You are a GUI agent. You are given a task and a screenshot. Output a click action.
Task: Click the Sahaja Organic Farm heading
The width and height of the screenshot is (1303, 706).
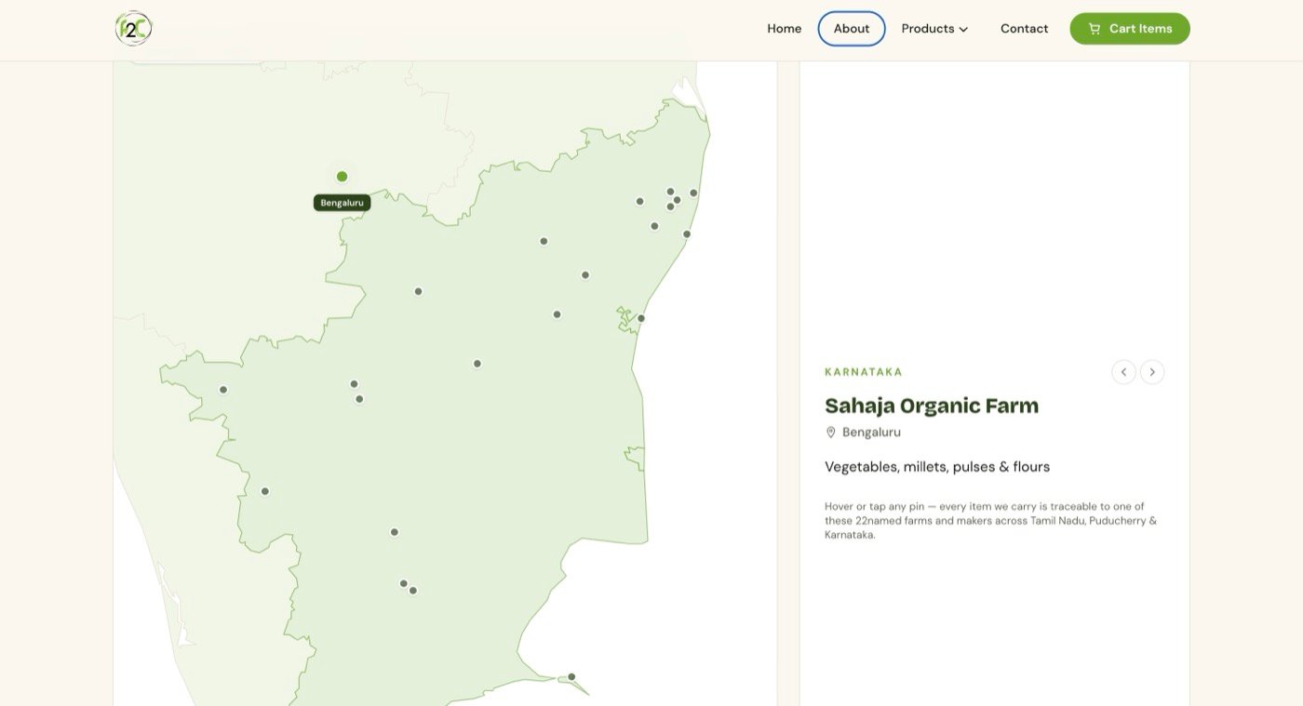[932, 406]
